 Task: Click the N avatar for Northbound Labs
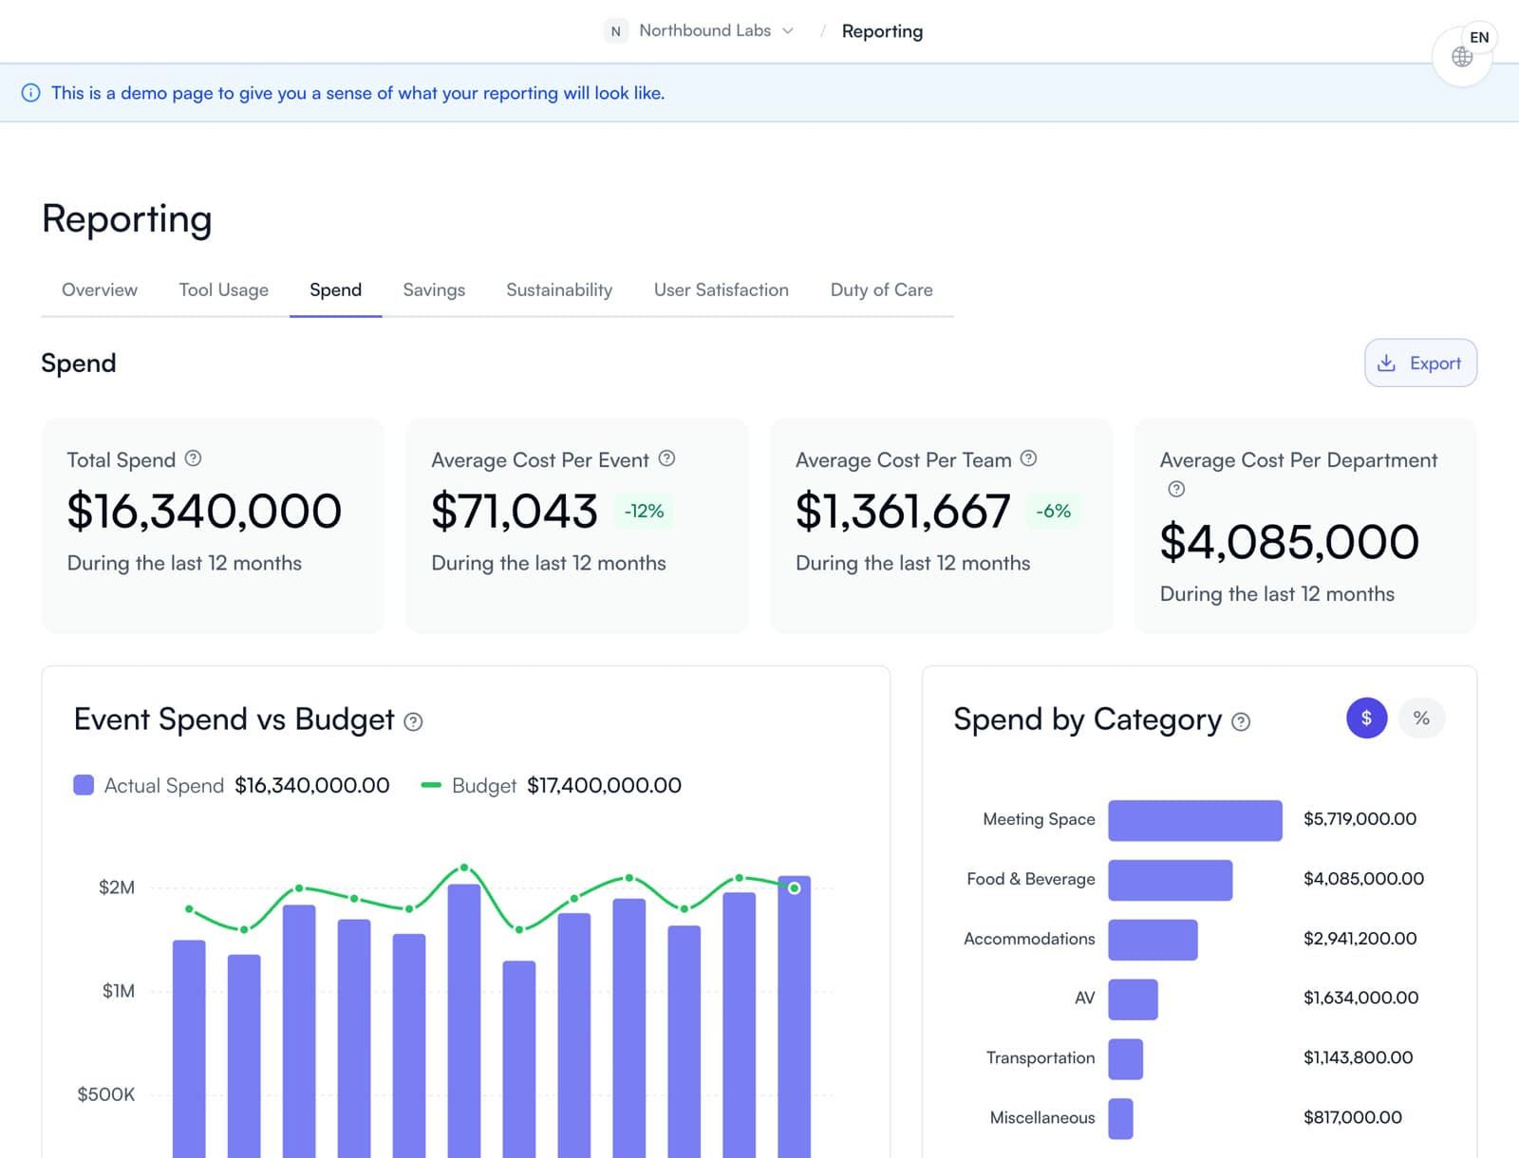pyautogui.click(x=615, y=31)
